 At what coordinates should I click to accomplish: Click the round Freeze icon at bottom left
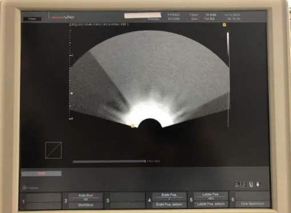point(25,188)
